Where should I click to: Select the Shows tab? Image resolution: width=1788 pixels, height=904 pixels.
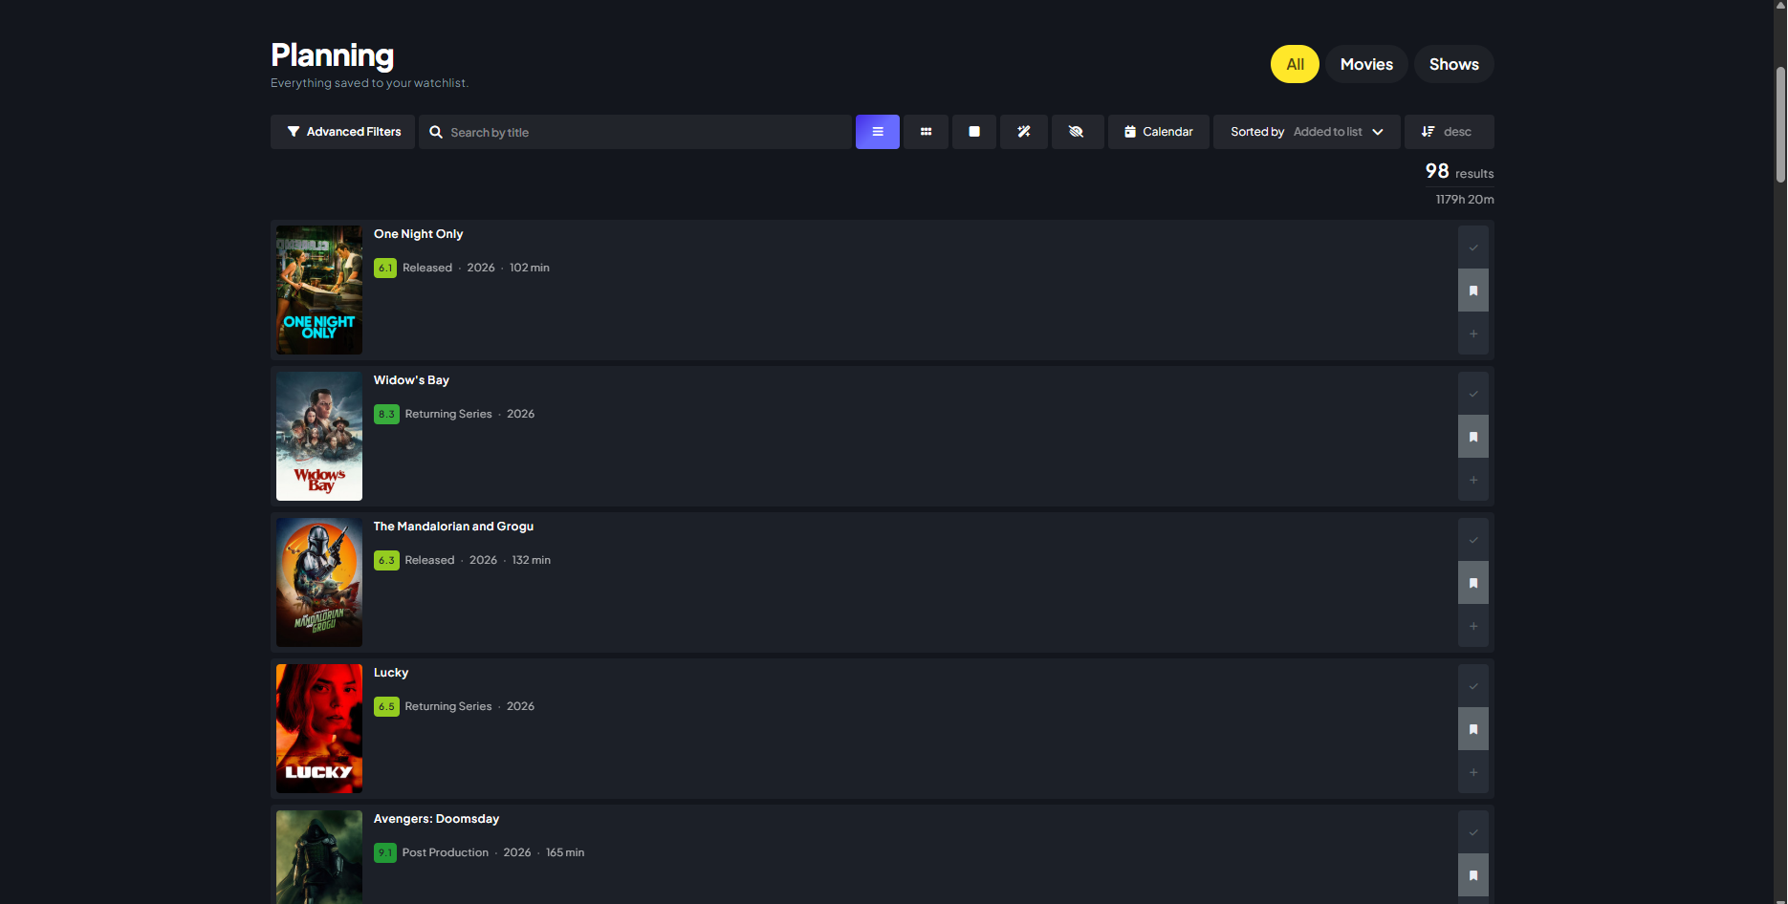tap(1454, 64)
